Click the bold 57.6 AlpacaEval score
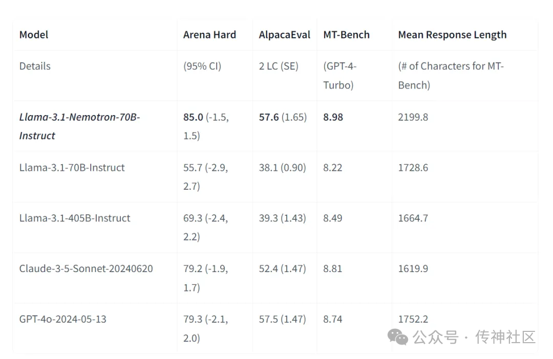This screenshot has width=553, height=359. 269,117
